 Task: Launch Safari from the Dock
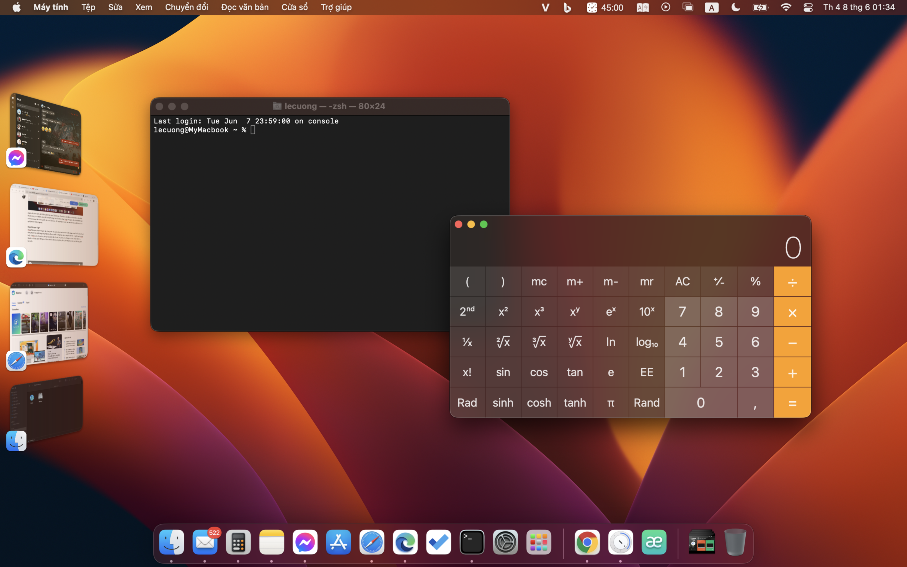tap(371, 542)
